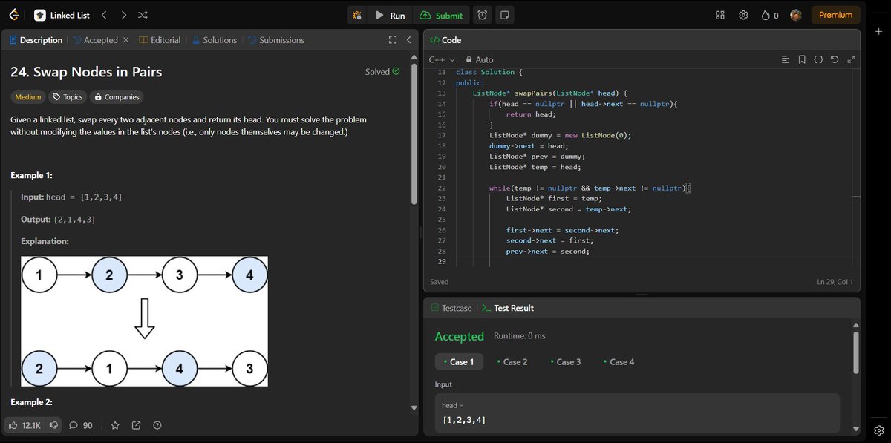Screen dimensions: 891x443
Task: Open the settings gear at bottom right
Action: click(x=878, y=430)
